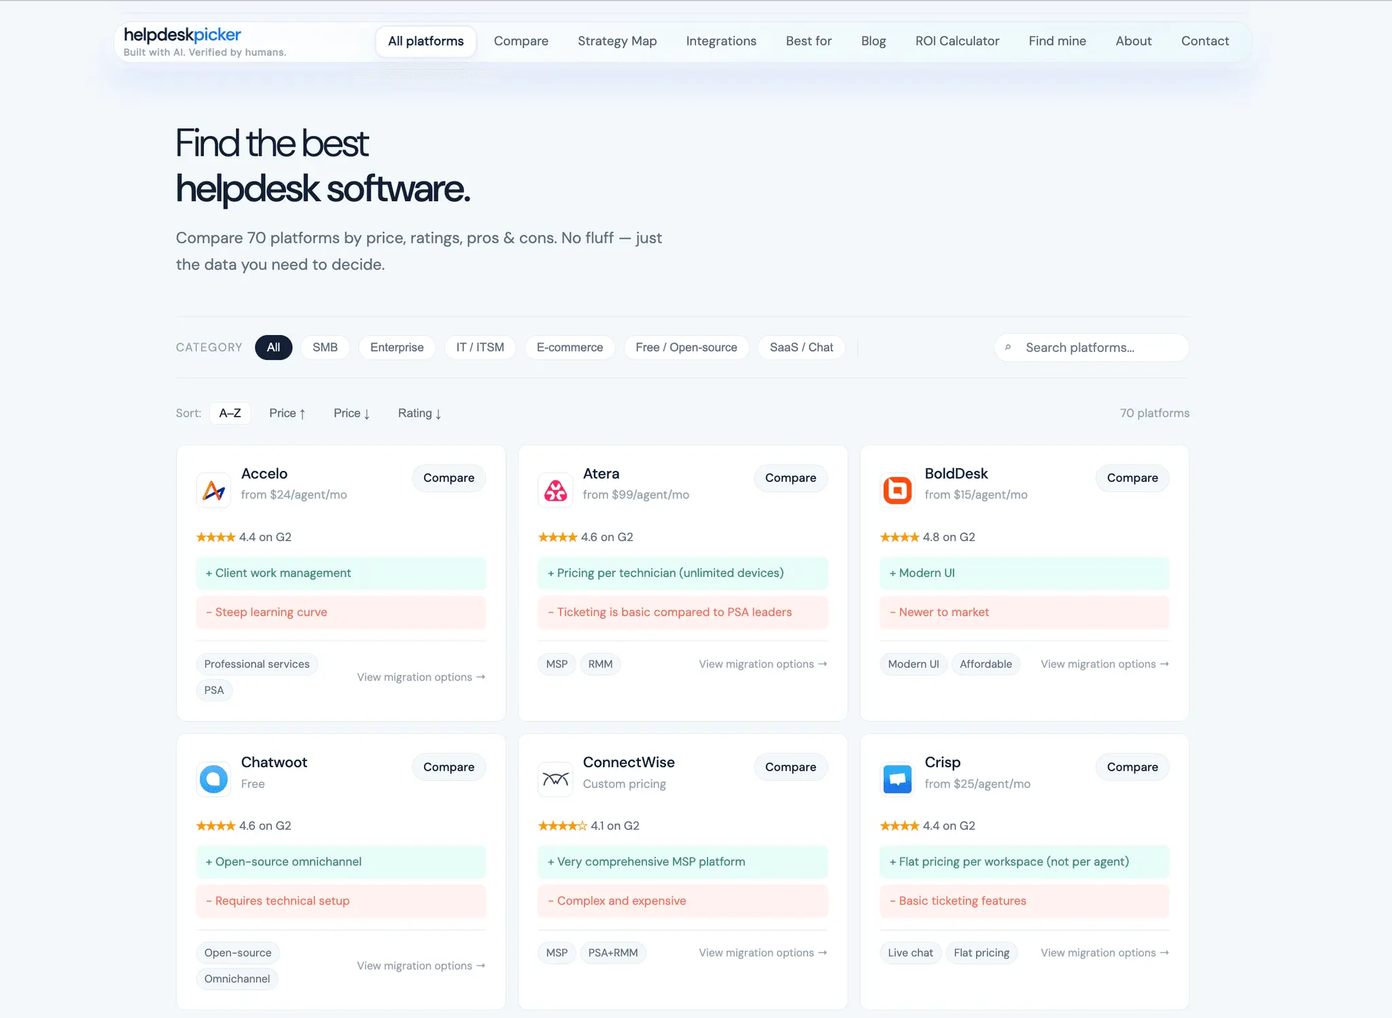Sort by Rating descending
Image resolution: width=1392 pixels, height=1018 pixels.
pyautogui.click(x=419, y=413)
